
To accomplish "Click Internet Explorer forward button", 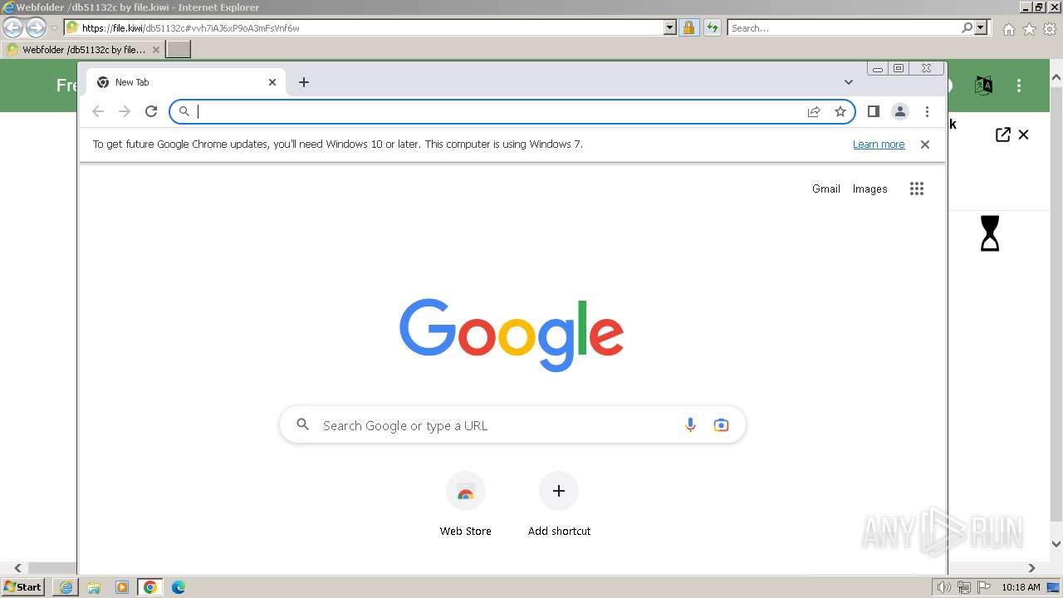I will [36, 27].
